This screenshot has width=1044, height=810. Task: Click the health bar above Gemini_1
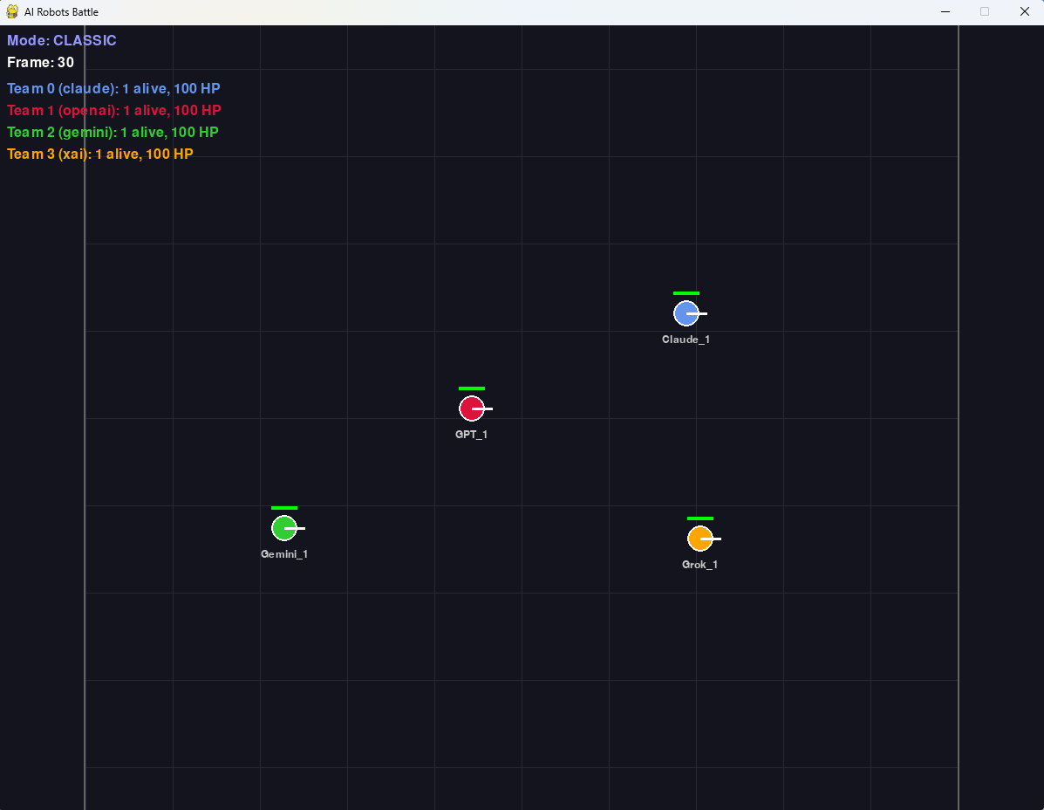point(284,508)
